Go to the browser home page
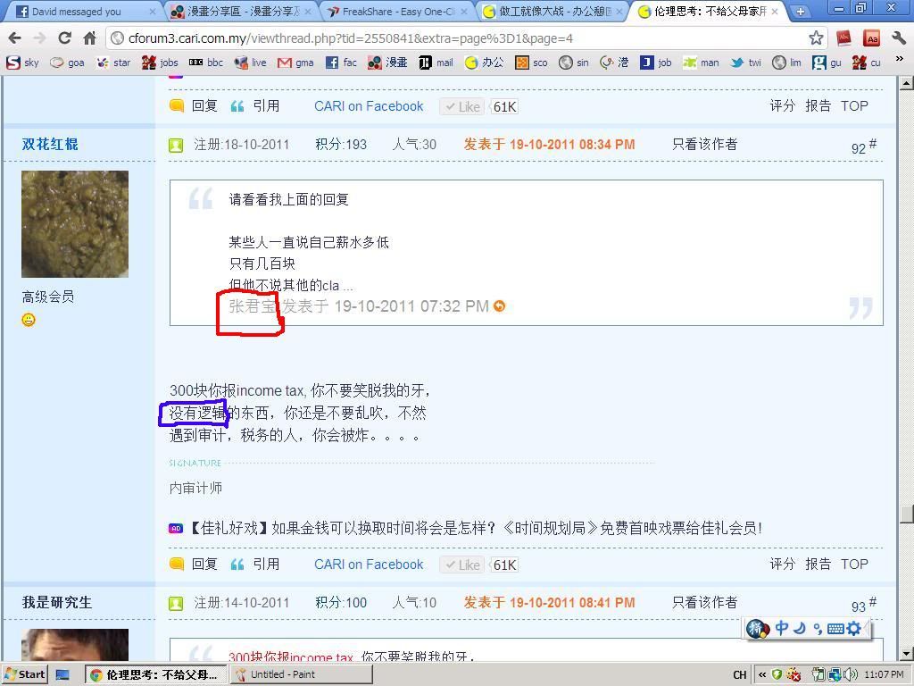The width and height of the screenshot is (914, 686). click(89, 38)
